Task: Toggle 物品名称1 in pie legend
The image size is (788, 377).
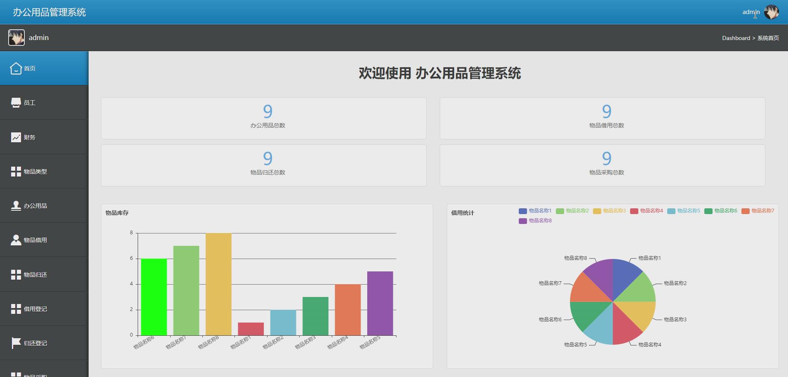Action: pos(535,211)
